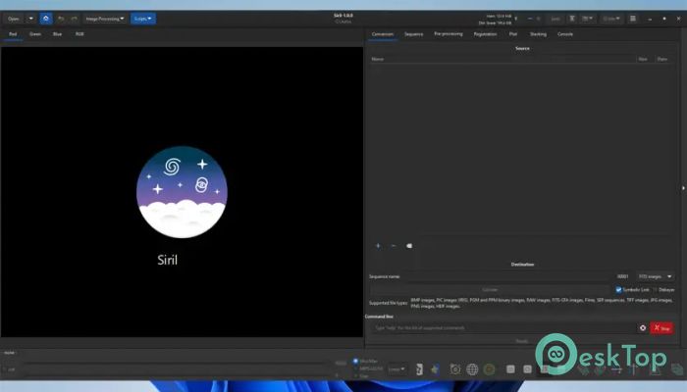Click the Name column header in Source list
The image size is (687, 392).
pos(502,59)
